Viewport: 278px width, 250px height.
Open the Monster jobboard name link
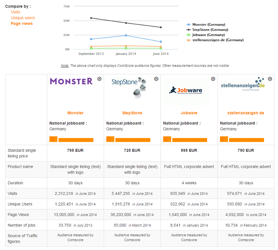76,113
